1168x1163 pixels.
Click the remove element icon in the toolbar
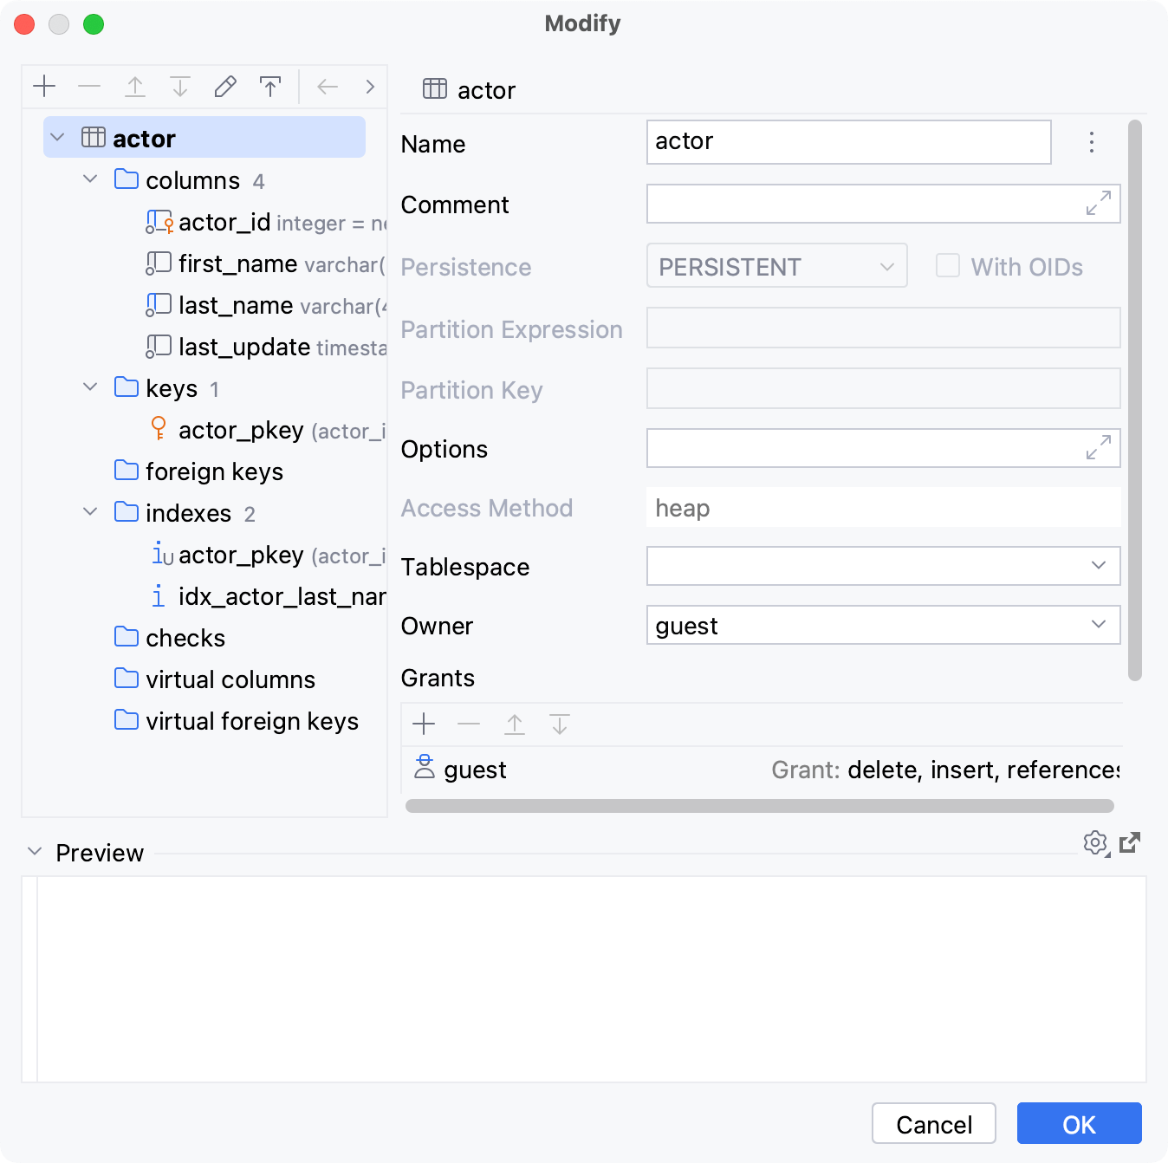point(89,86)
